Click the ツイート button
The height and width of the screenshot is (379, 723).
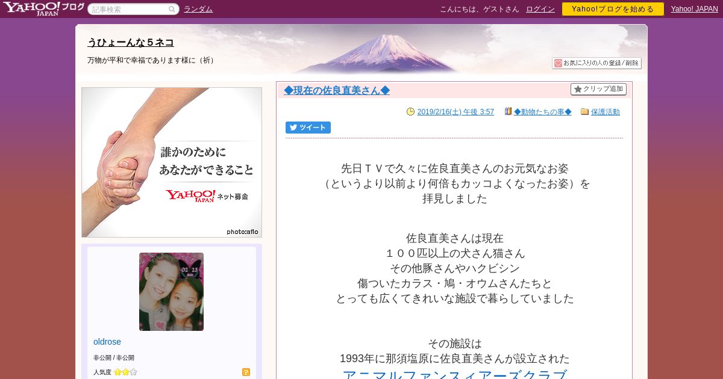point(308,128)
